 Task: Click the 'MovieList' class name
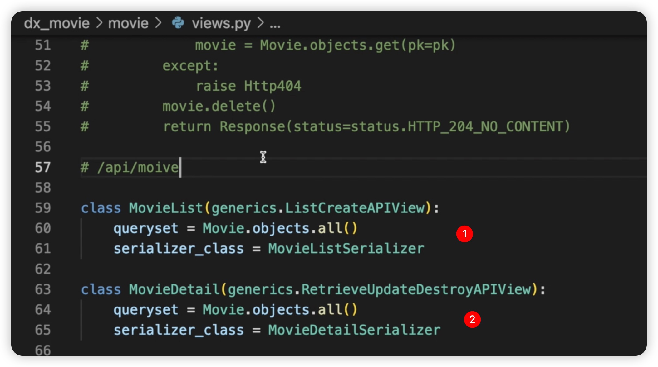click(x=166, y=208)
